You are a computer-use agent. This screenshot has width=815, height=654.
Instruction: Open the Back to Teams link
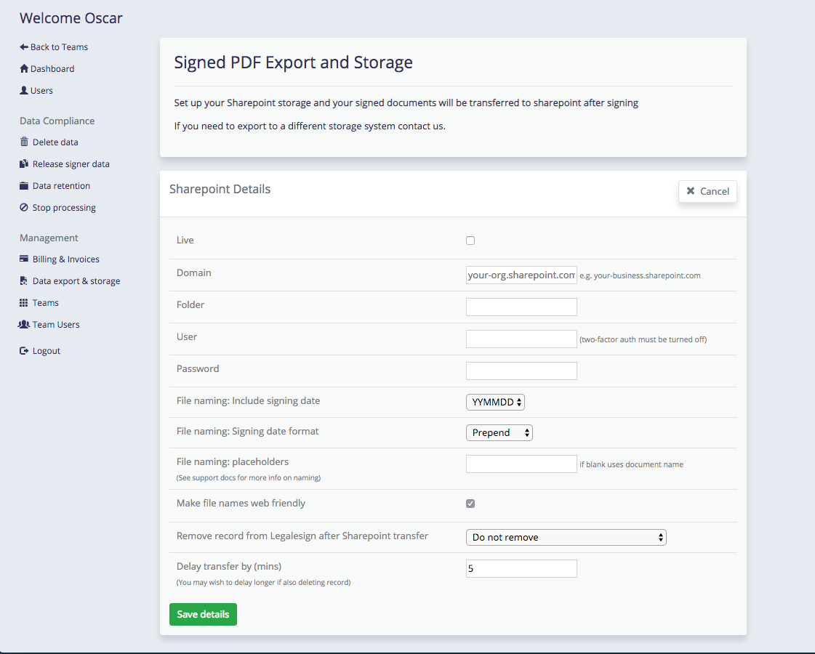(x=60, y=47)
